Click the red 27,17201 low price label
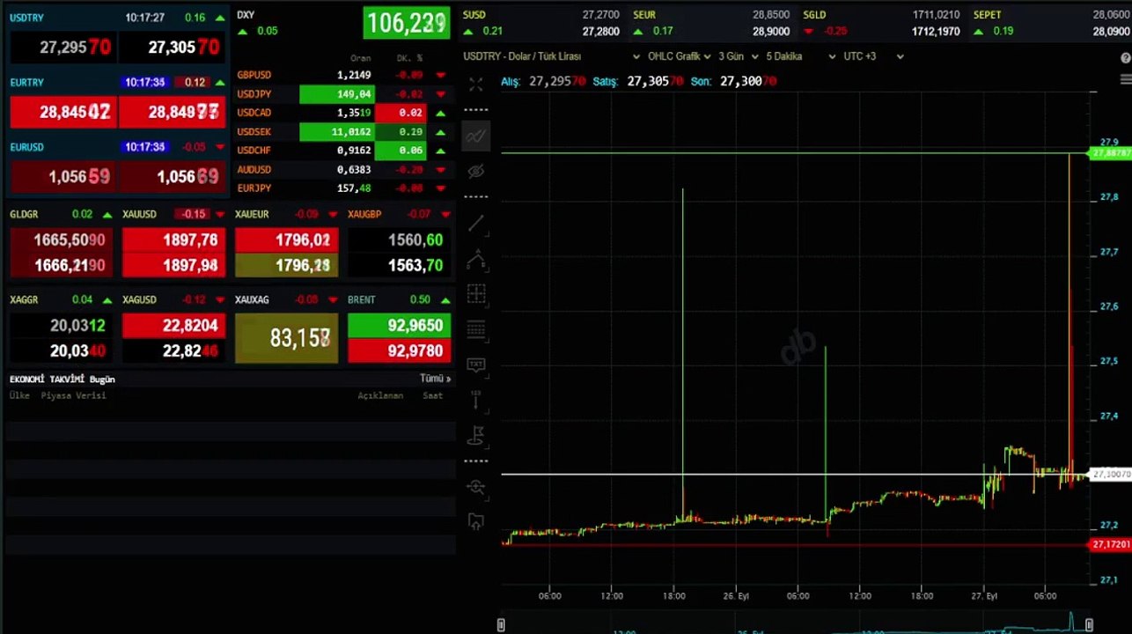The image size is (1132, 634). point(1111,544)
